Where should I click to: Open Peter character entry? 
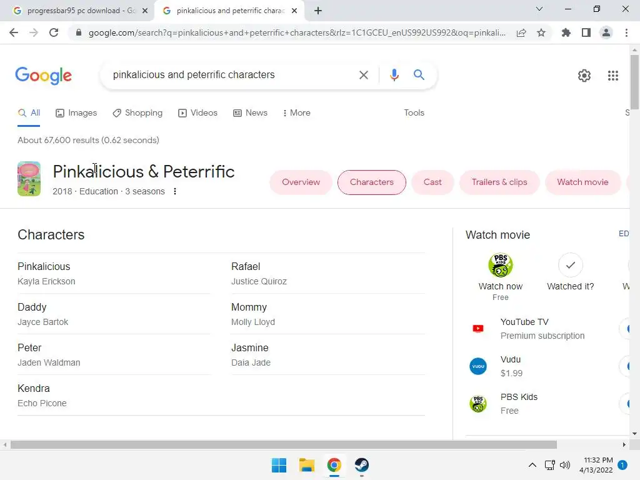(x=114, y=355)
